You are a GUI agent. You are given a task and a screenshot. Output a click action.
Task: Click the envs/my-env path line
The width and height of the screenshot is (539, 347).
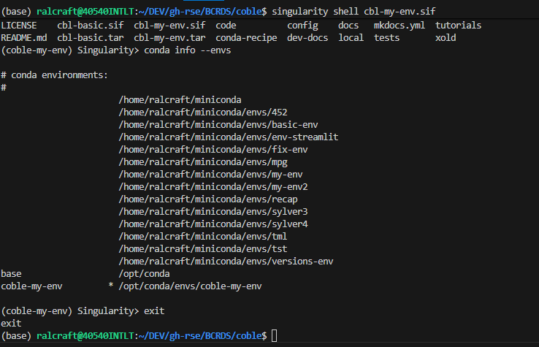pos(210,175)
